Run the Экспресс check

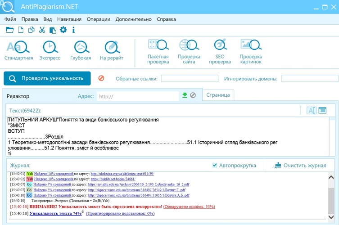(50, 50)
